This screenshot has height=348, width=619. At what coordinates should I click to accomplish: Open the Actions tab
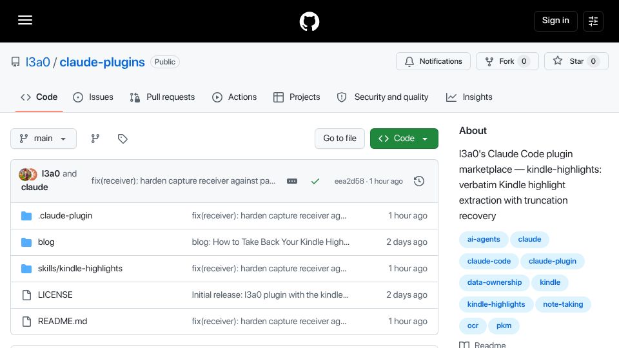click(x=235, y=97)
